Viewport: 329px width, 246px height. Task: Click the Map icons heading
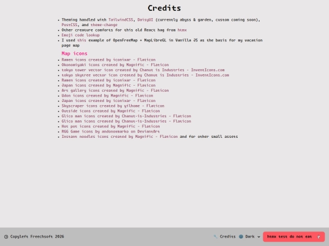tap(74, 53)
